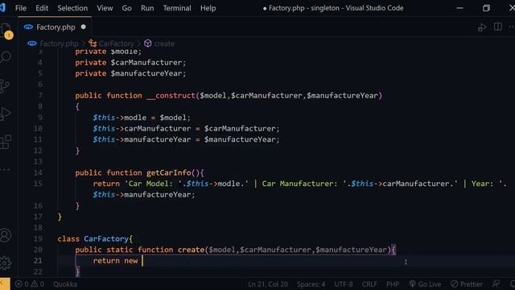
Task: Open the editor More Actions ellipsis
Action: pyautogui.click(x=512, y=27)
